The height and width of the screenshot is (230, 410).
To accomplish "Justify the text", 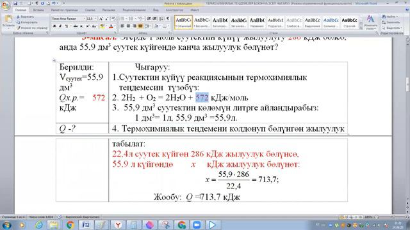I will (140, 26).
